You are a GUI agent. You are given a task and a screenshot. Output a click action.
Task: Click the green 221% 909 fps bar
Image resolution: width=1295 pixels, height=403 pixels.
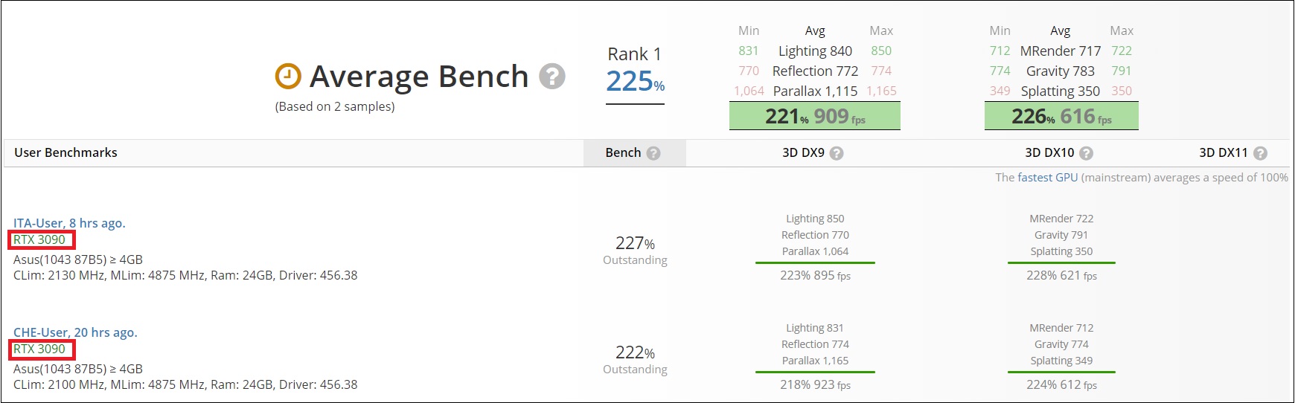coord(815,116)
